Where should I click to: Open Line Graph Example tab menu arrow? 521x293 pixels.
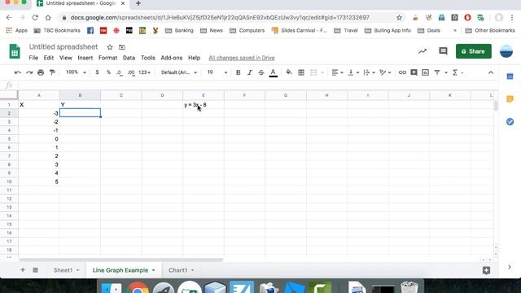(154, 270)
